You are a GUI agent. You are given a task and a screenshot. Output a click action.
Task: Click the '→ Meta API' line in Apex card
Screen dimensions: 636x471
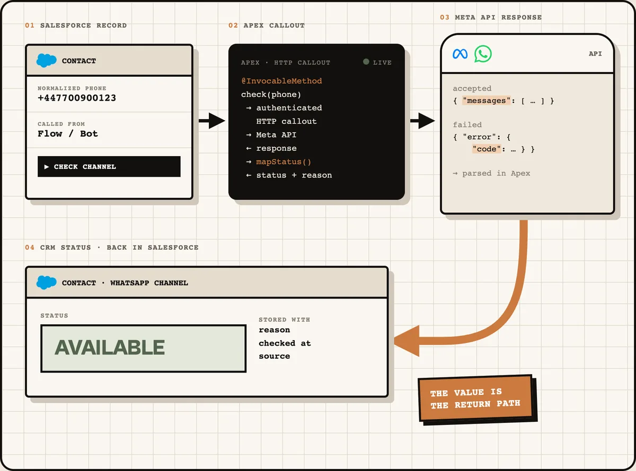(x=271, y=135)
